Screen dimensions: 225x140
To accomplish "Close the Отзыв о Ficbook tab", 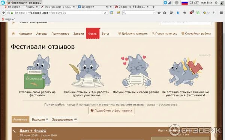I will pyautogui.click(x=148, y=7).
